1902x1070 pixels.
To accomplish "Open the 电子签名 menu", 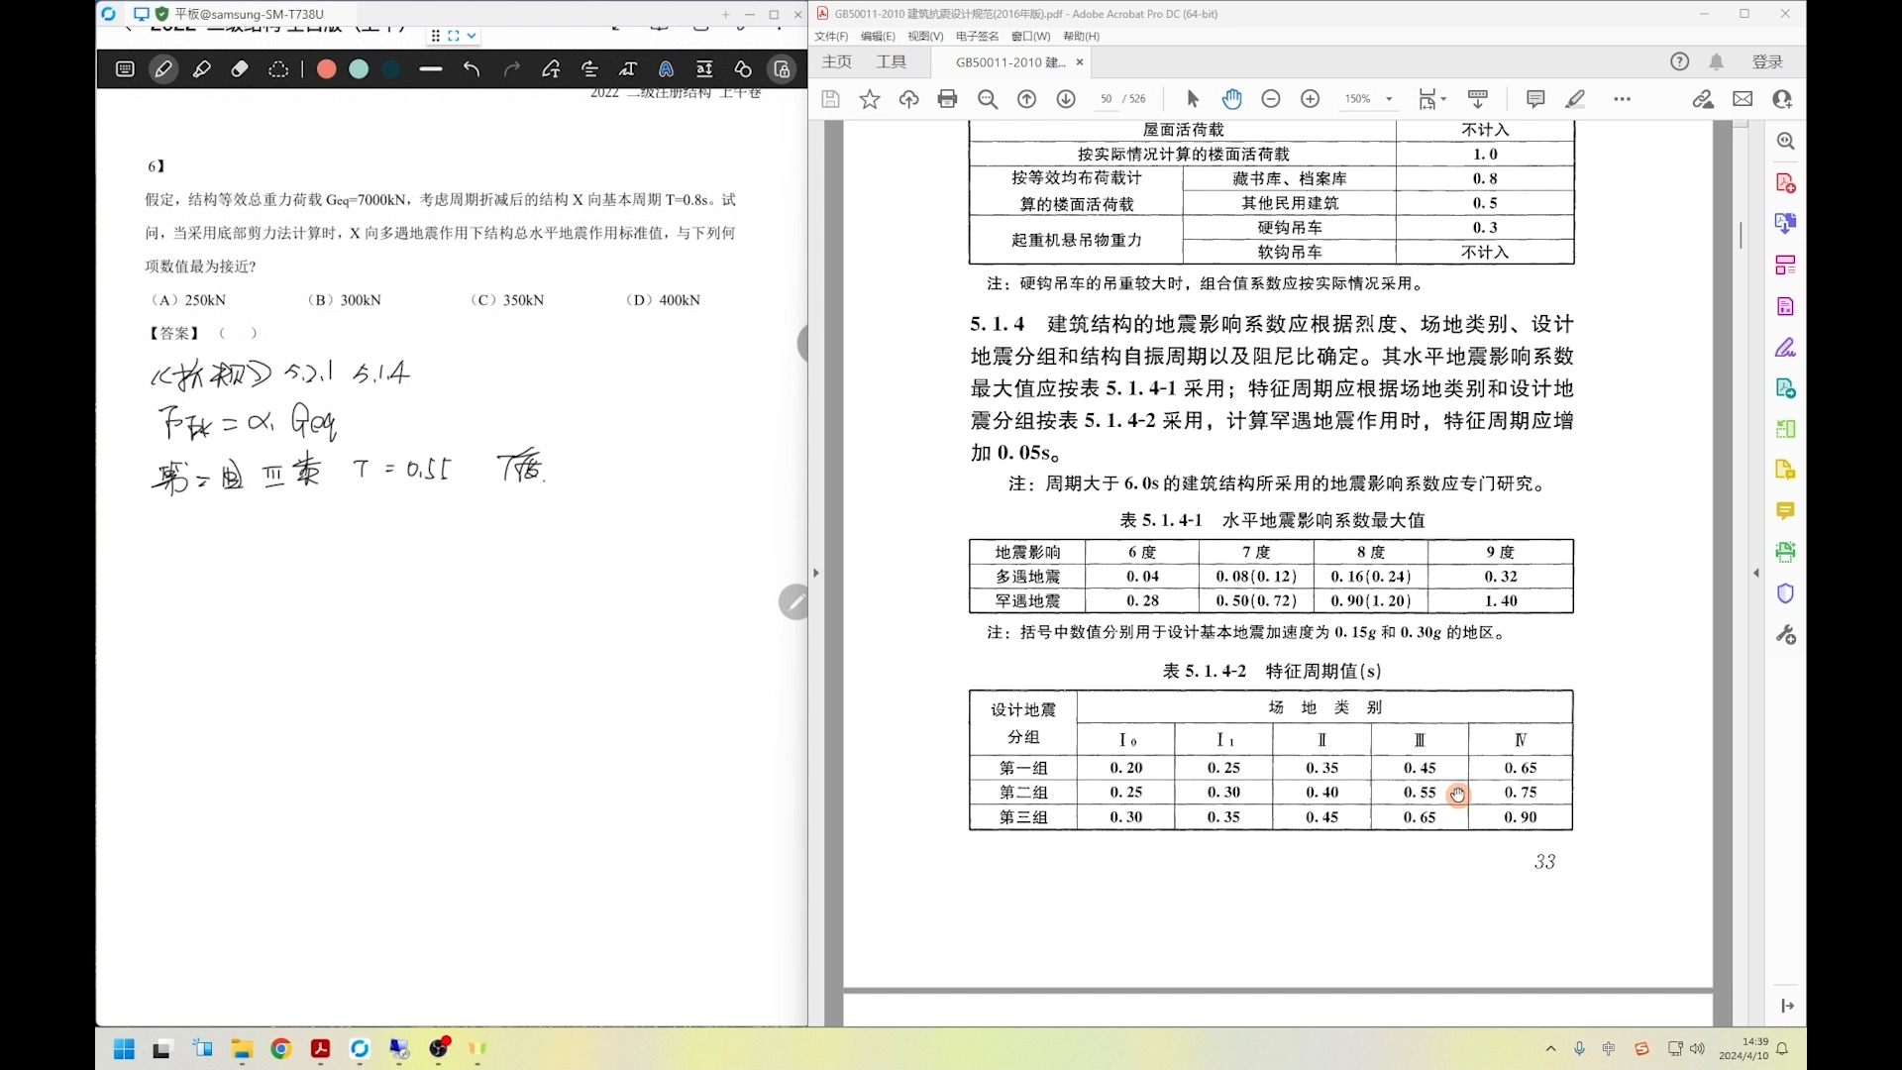I will pos(977,36).
